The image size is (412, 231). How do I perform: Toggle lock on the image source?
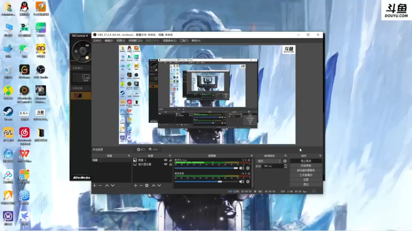[x=170, y=160]
